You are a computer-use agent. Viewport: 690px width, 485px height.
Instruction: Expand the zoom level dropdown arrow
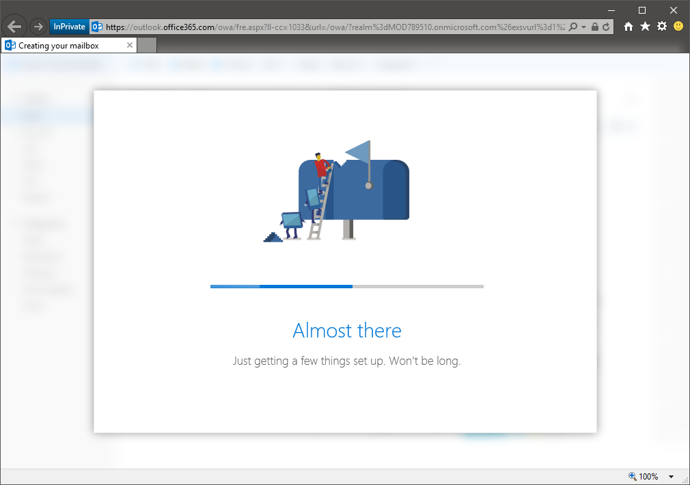coord(671,476)
